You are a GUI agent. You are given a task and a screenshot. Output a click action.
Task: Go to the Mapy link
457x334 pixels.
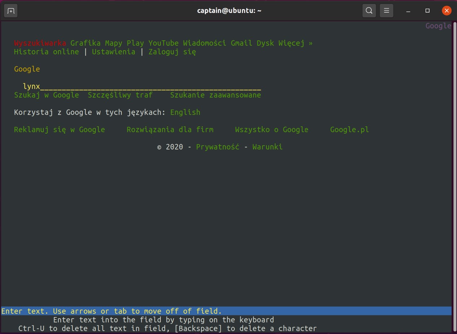pos(113,43)
